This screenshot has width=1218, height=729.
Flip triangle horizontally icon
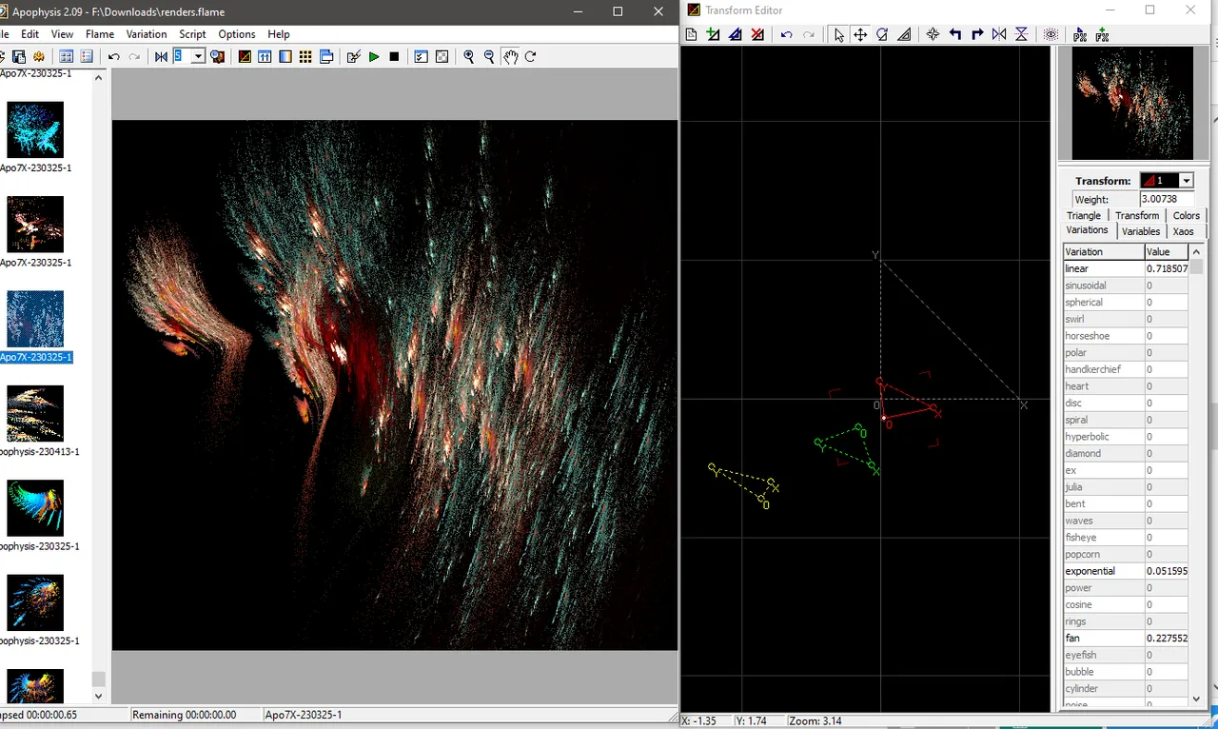coord(999,35)
